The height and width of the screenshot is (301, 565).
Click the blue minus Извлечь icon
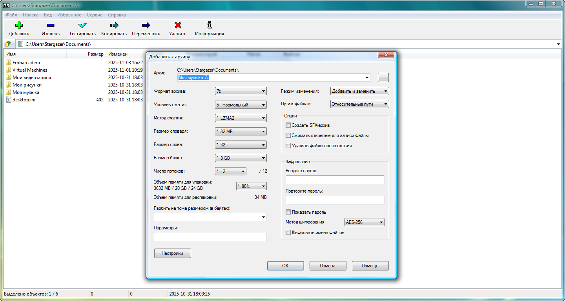[x=51, y=25]
